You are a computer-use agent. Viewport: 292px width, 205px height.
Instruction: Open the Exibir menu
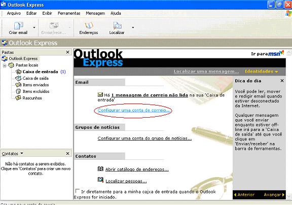[47, 13]
